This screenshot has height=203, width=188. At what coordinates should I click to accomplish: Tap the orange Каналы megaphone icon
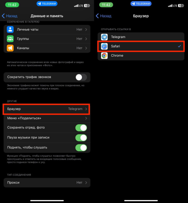coord(10,48)
